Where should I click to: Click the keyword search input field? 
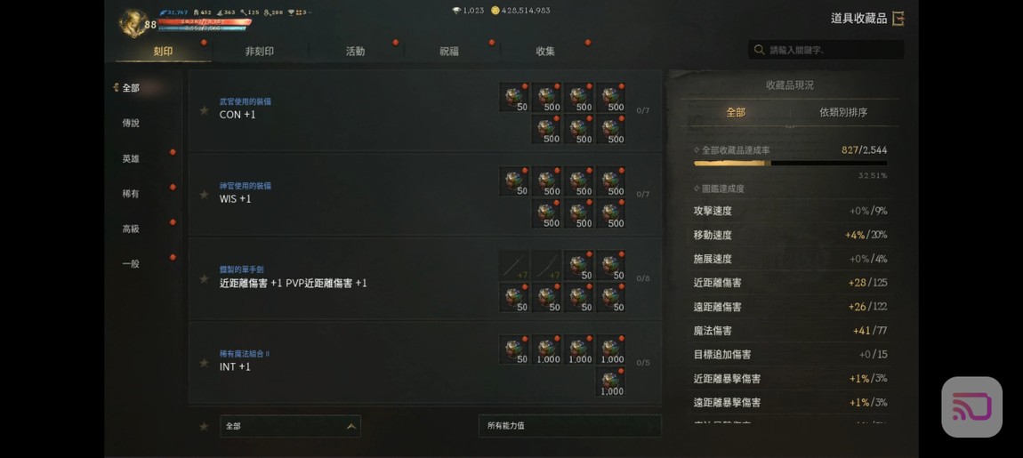[826, 50]
